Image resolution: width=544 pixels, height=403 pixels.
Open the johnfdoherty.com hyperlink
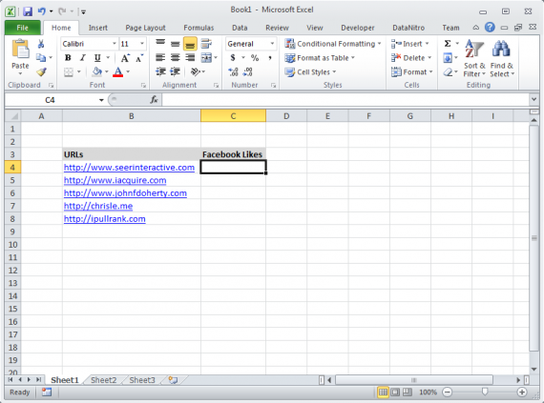125,193
